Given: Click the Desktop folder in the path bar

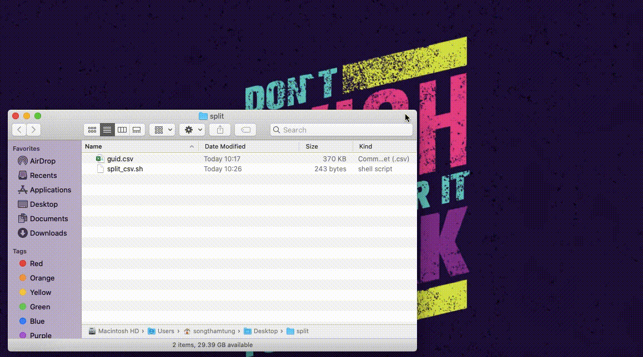Looking at the screenshot, I should [261, 331].
